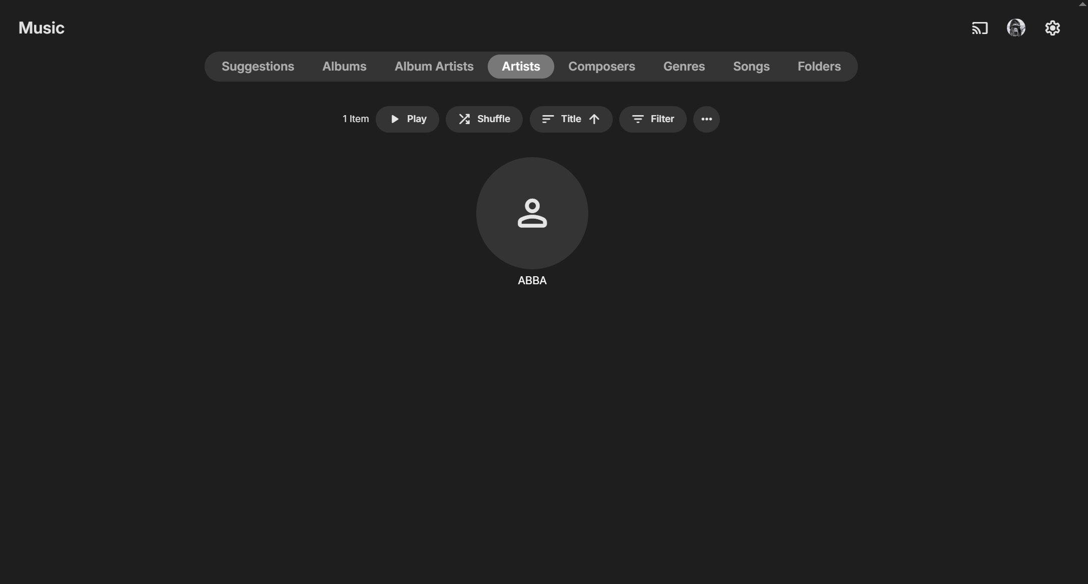Viewport: 1088px width, 584px height.
Task: Open the user profile avatar
Action: (x=1016, y=28)
